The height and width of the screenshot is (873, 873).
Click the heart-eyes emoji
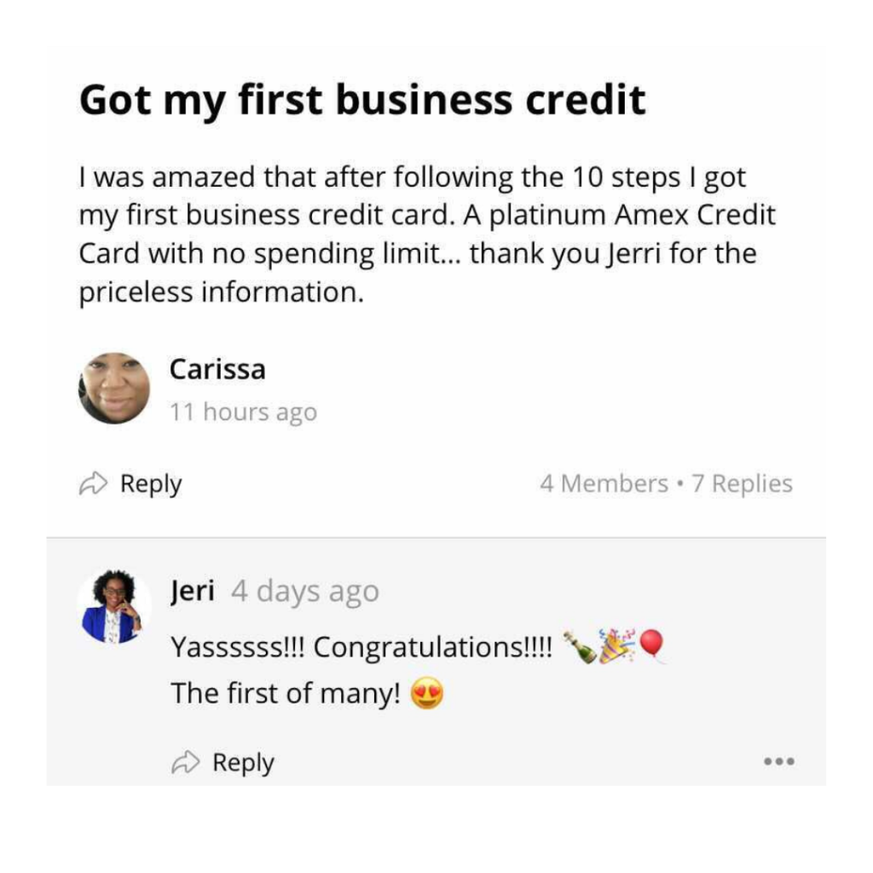pyautogui.click(x=427, y=694)
